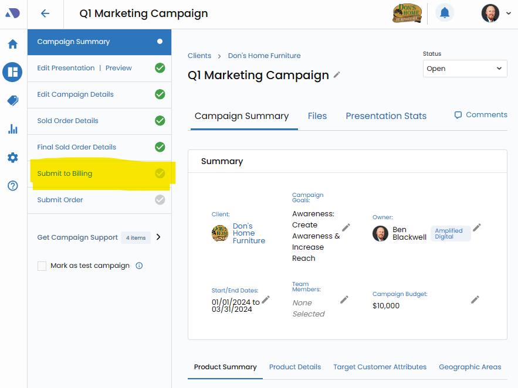This screenshot has width=518, height=388.
Task: Select Submit to Billing step
Action: [x=65, y=173]
